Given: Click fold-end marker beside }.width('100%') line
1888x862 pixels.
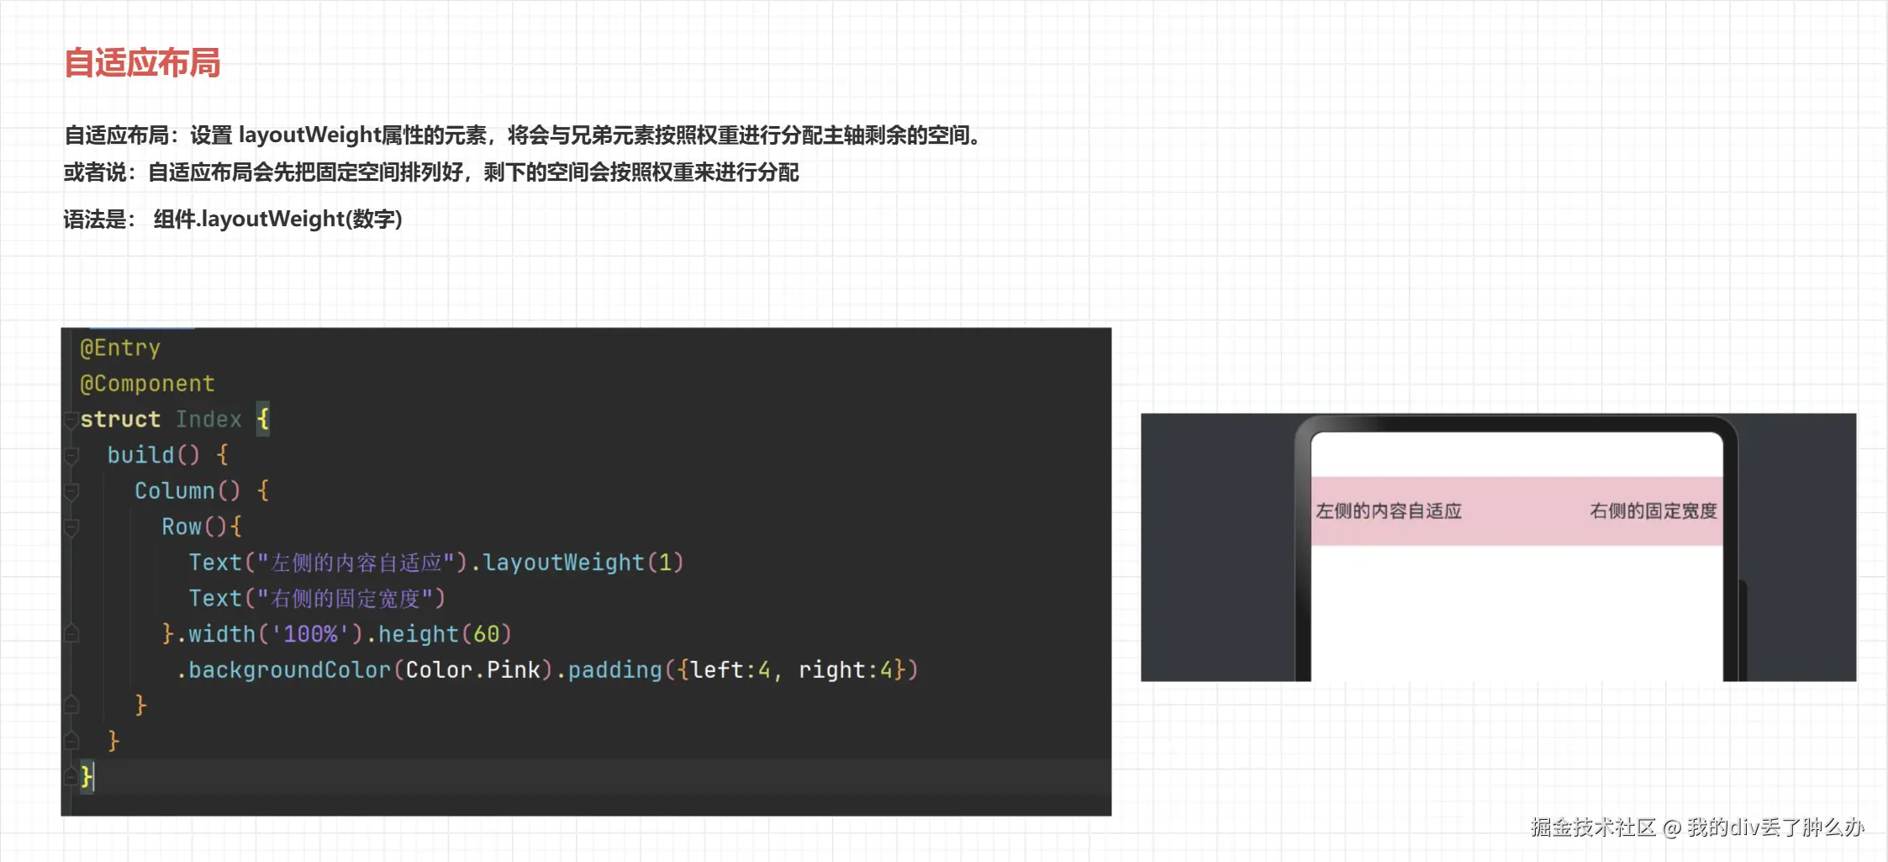Looking at the screenshot, I should [x=71, y=634].
